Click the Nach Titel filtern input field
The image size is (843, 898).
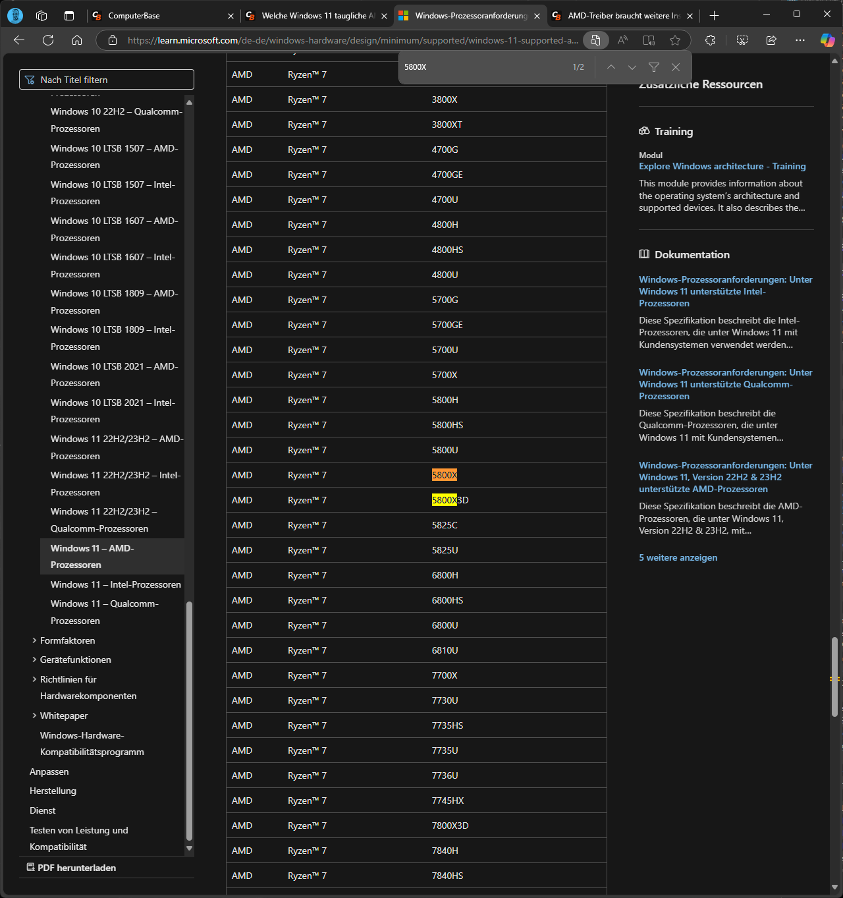coord(107,80)
